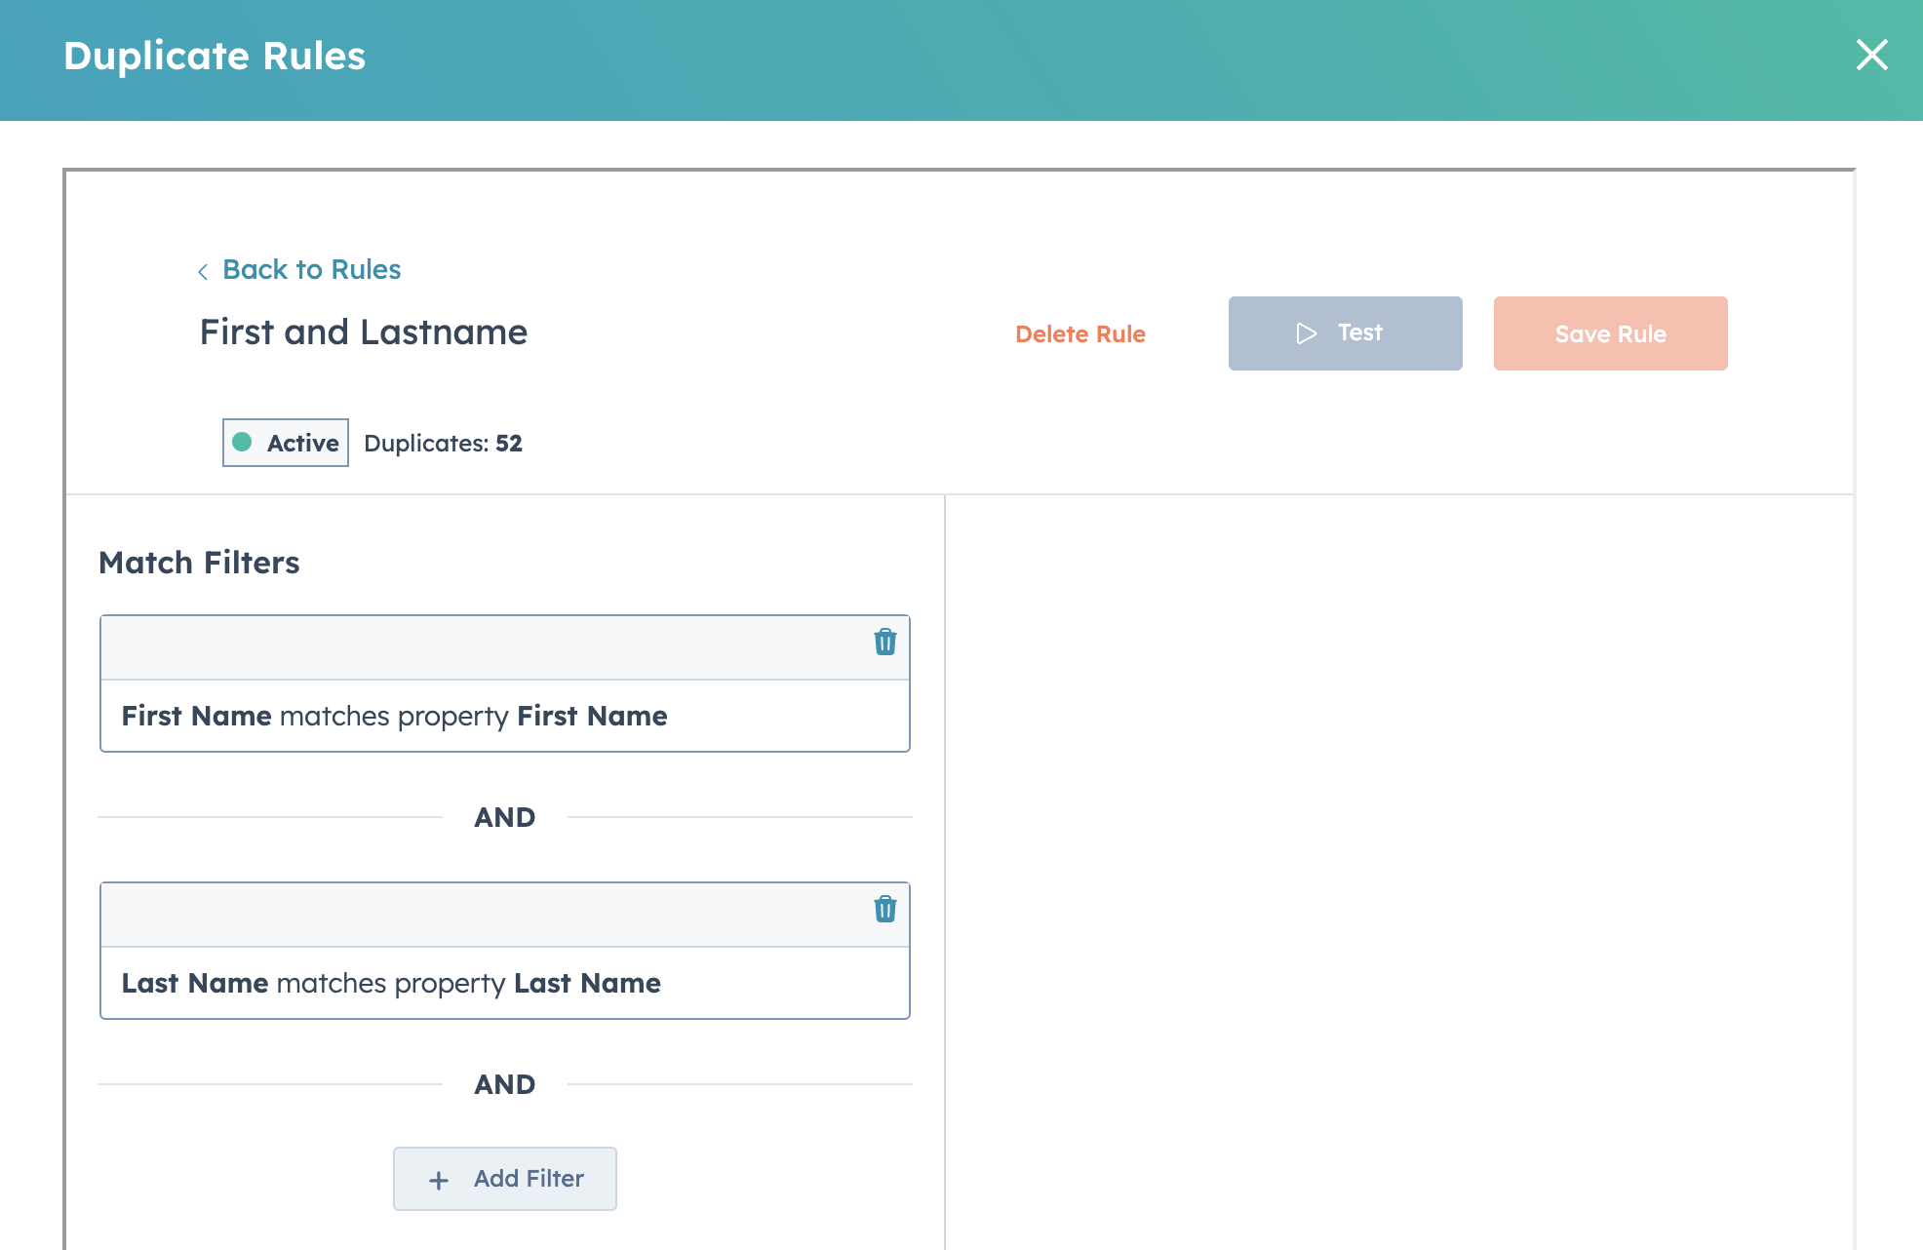Click the plus icon beside Add Filter
1923x1250 pixels.
[439, 1180]
